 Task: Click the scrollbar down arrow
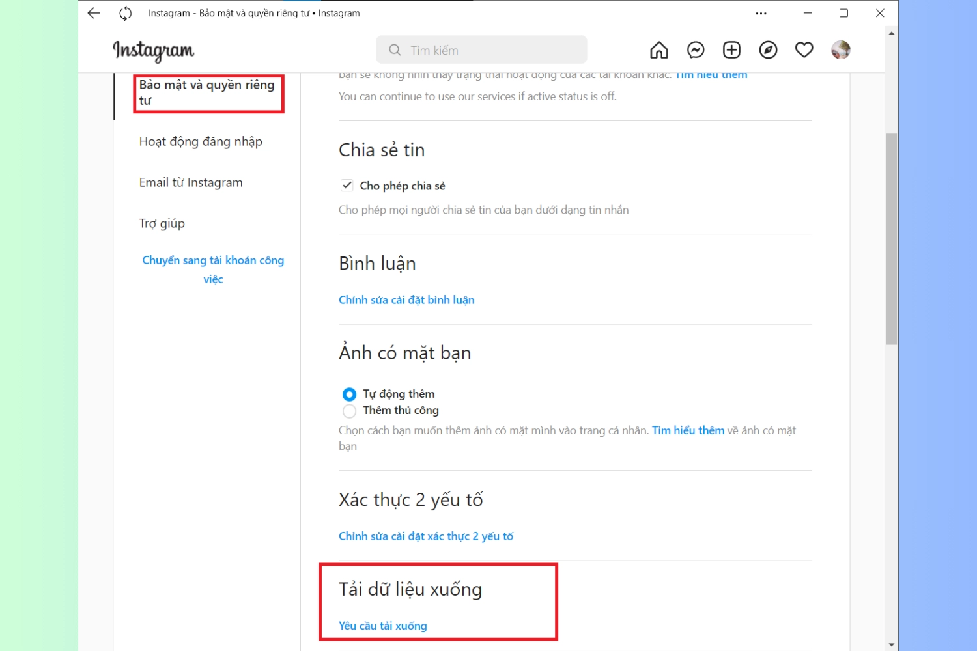pyautogui.click(x=892, y=645)
